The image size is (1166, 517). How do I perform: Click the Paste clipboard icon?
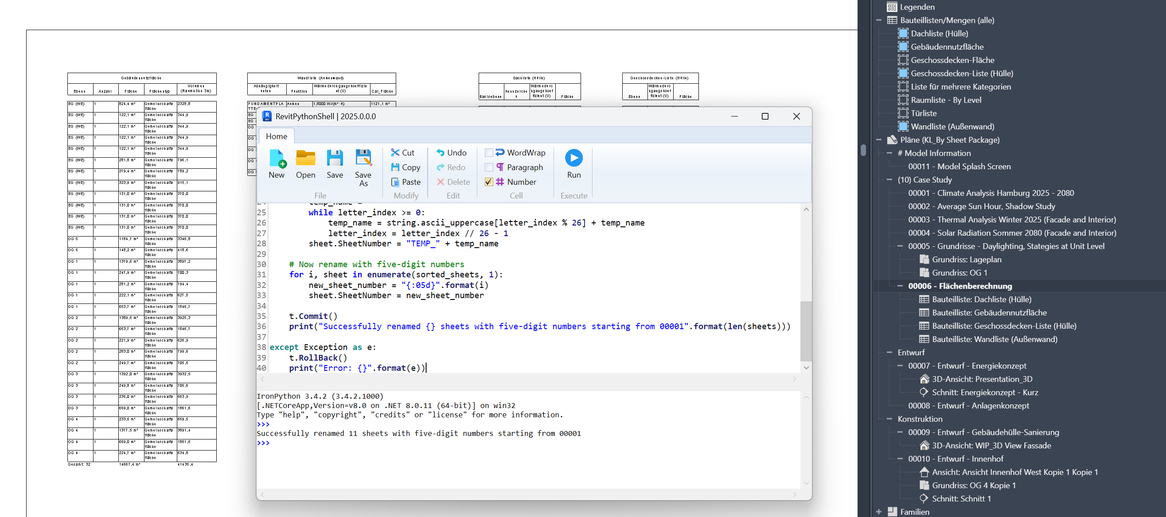[395, 182]
